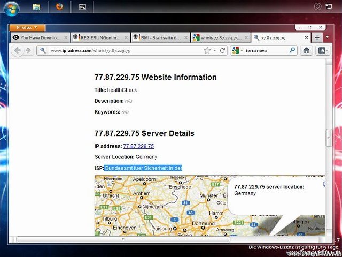Expand the Google search engine selector
This screenshot has height=257, width=342.
[x=237, y=50]
